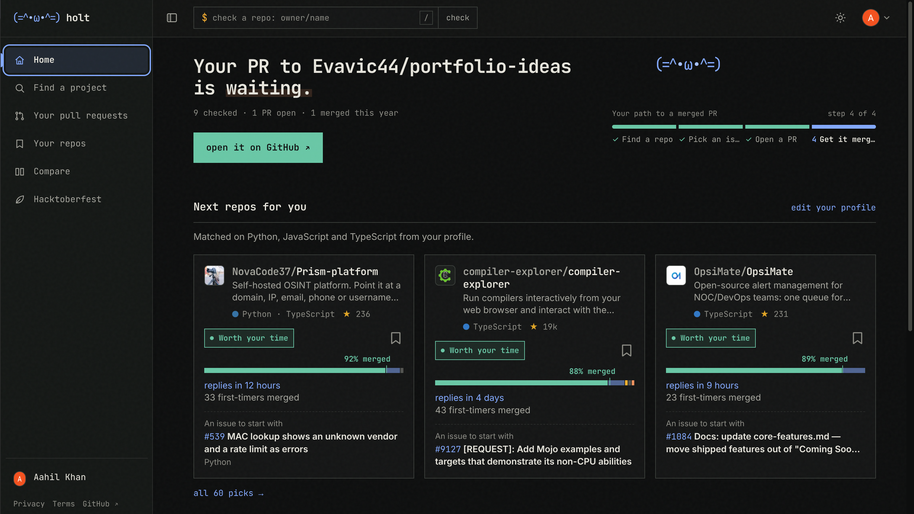914x514 pixels.
Task: Go to Home in sidebar
Action: 77,60
